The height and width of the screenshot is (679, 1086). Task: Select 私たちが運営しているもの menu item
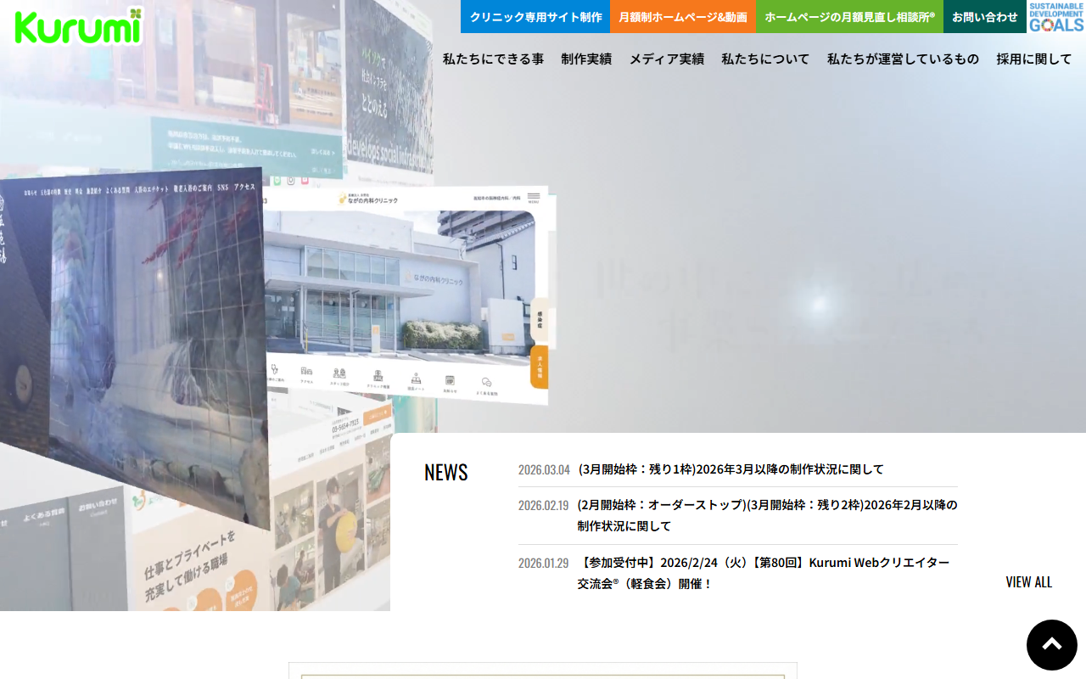point(903,59)
